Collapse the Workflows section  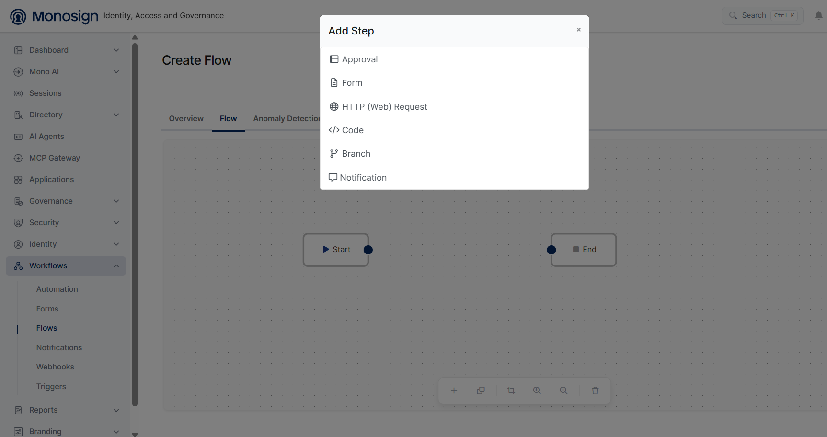coord(116,266)
